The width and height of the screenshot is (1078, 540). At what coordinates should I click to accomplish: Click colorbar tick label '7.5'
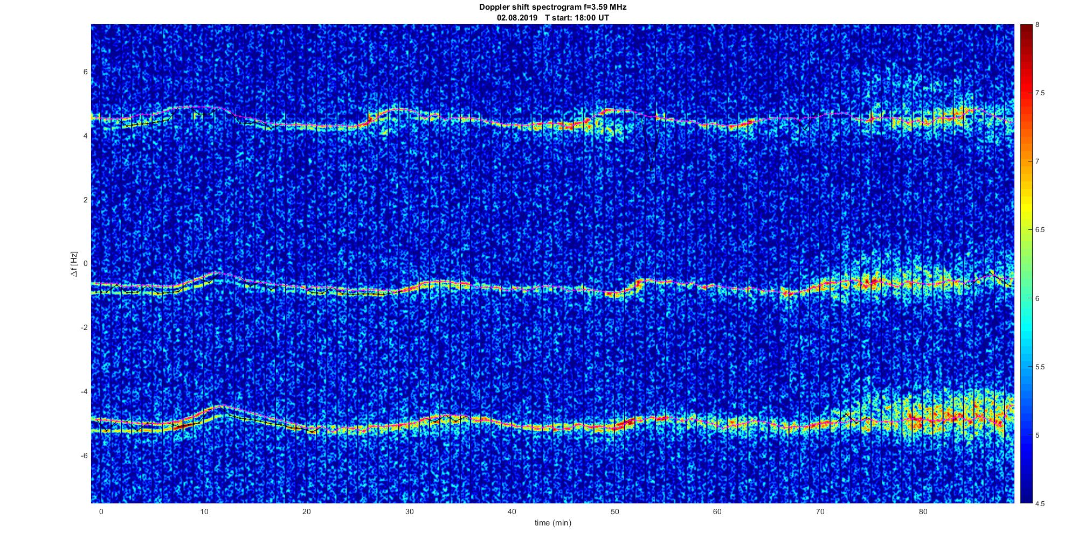click(1040, 93)
